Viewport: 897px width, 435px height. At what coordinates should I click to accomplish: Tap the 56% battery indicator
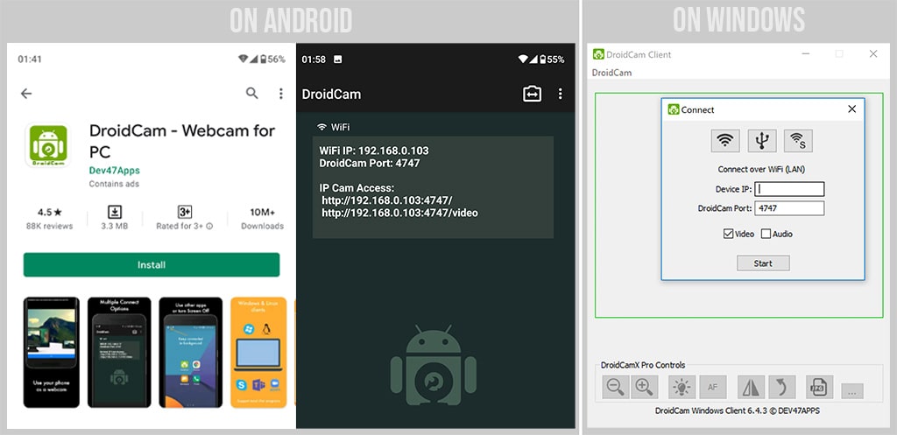tap(272, 59)
